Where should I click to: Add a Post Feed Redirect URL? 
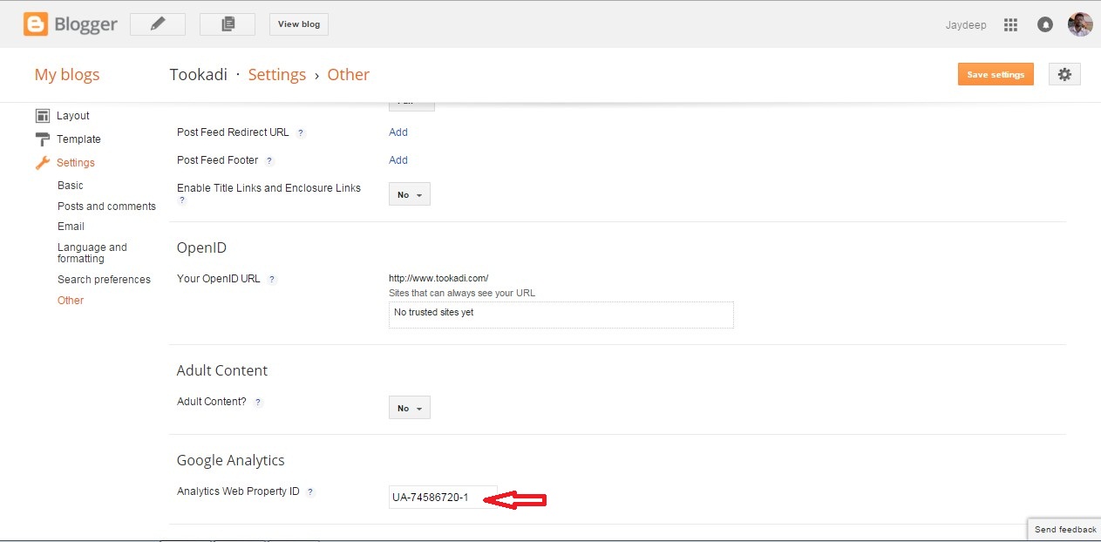click(x=398, y=132)
